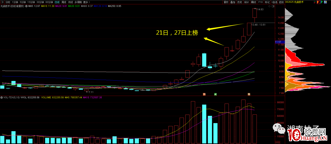The height and width of the screenshot is (144, 331).
Task: Click the 13.48 - 13.51 gap label
Action: (x=258, y=25)
